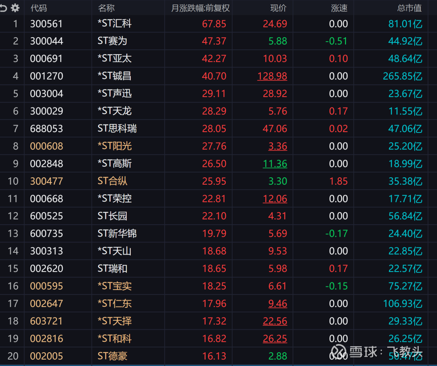Click the underlined price 22.56
Image resolution: width=437 pixels, height=366 pixels.
pyautogui.click(x=275, y=321)
